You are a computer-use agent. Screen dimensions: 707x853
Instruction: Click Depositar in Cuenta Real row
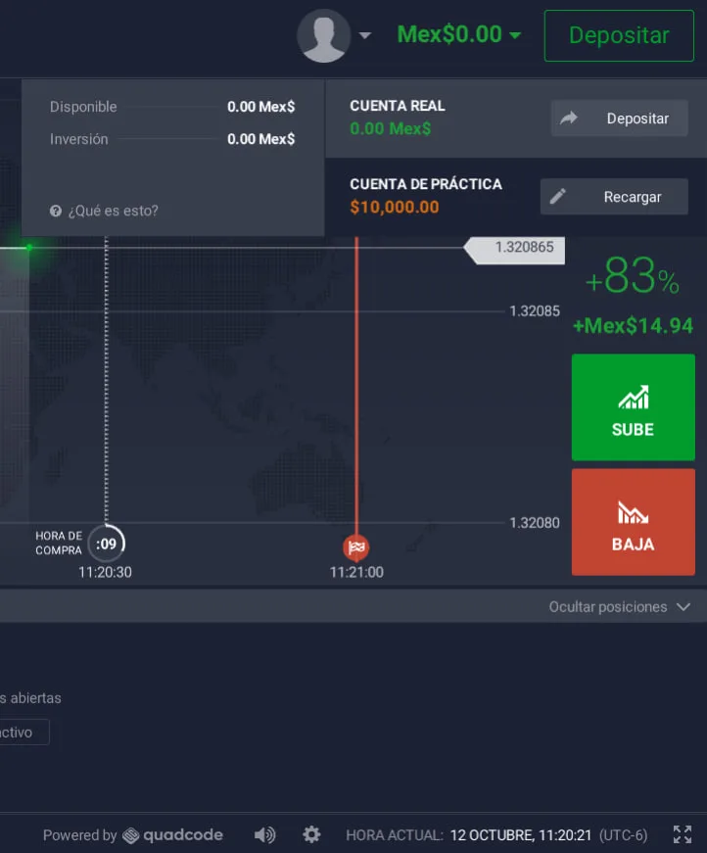point(620,118)
